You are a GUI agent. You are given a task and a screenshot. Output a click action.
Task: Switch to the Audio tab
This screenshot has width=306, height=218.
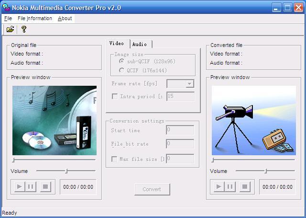pos(140,44)
